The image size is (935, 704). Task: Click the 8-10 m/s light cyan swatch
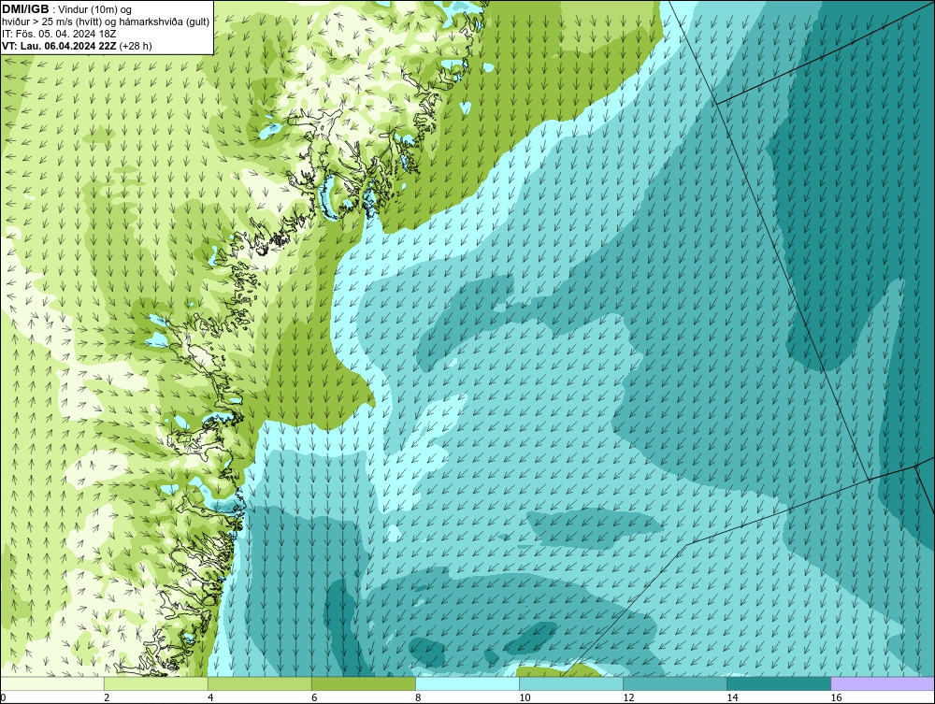[467, 683]
